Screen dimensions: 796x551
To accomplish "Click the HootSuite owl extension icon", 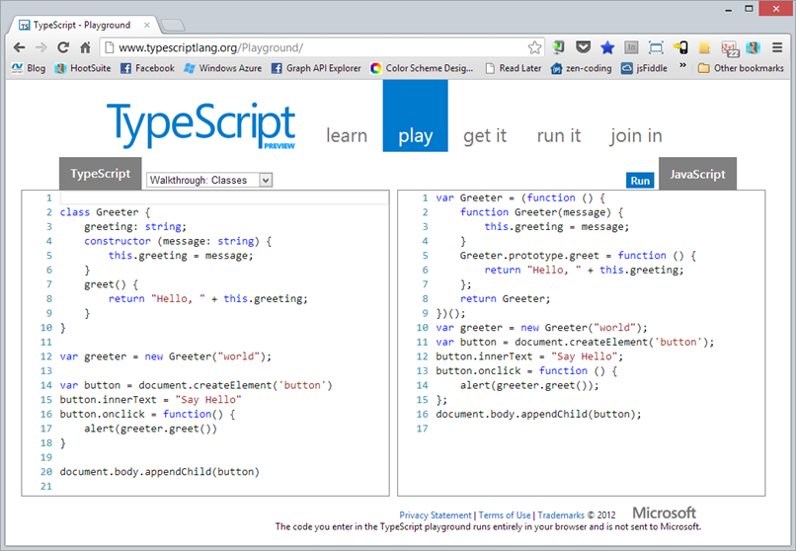I will [x=753, y=47].
